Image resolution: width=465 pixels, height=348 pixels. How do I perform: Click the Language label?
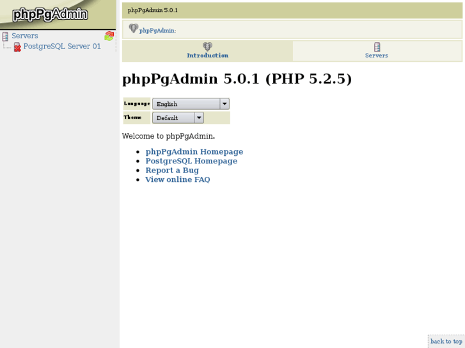coord(137,103)
